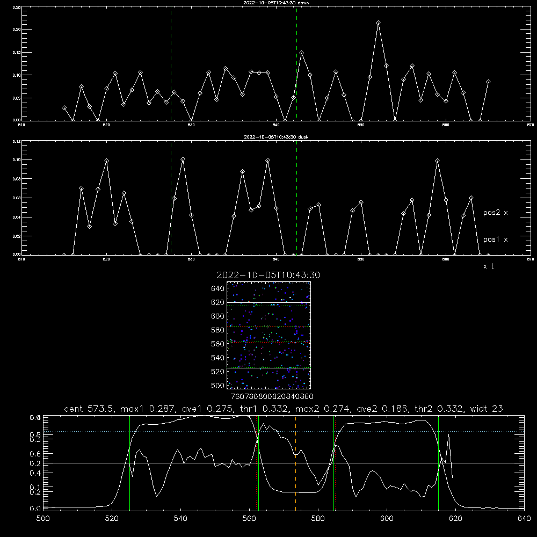Click dusk plot x-axis label 810

point(21,259)
